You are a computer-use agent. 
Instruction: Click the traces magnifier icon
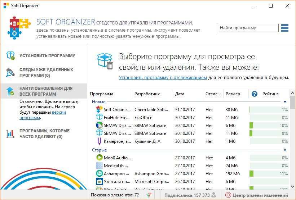(x=10, y=73)
